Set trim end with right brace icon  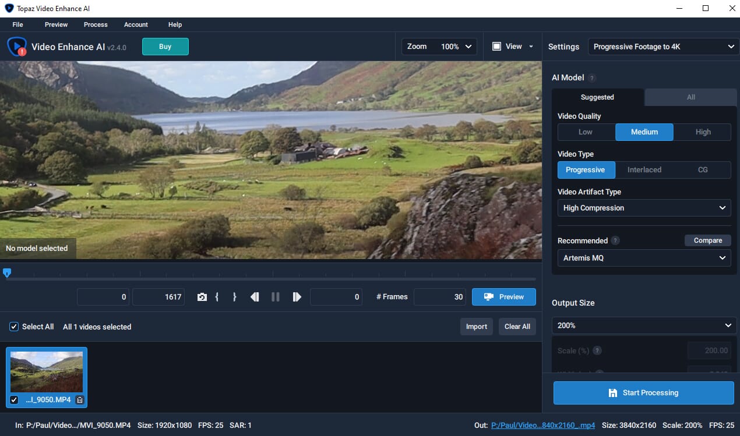click(234, 297)
